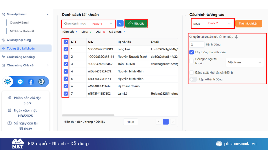Open the Zalo contact icon

(x=20, y=82)
